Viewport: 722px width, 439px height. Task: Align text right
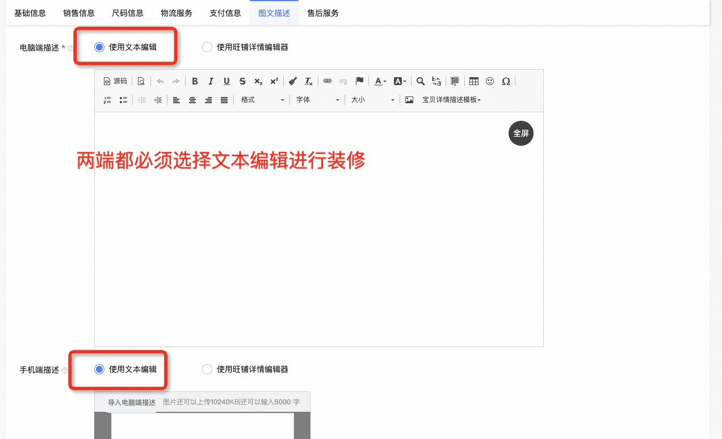[x=208, y=100]
